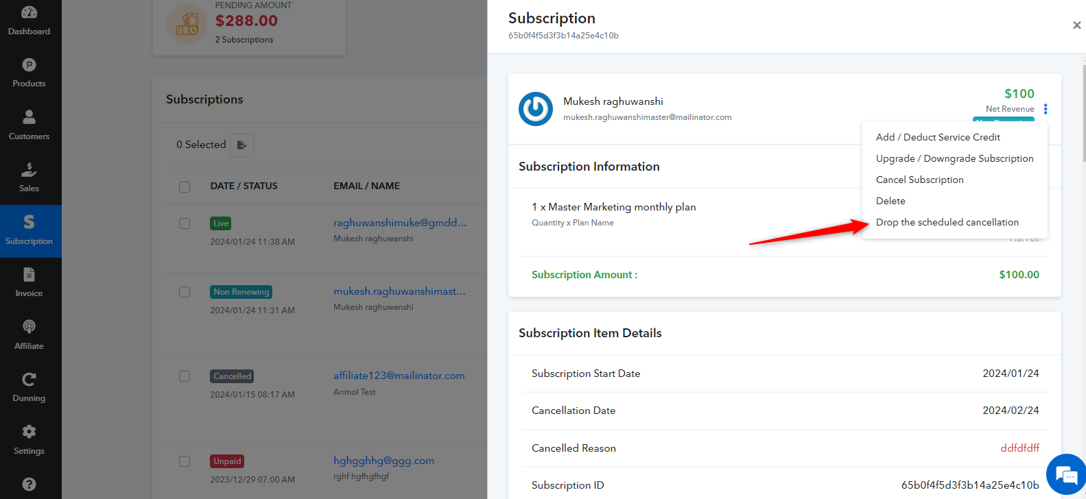Click the export icon beside 0 Selected
The width and height of the screenshot is (1086, 499).
point(241,145)
